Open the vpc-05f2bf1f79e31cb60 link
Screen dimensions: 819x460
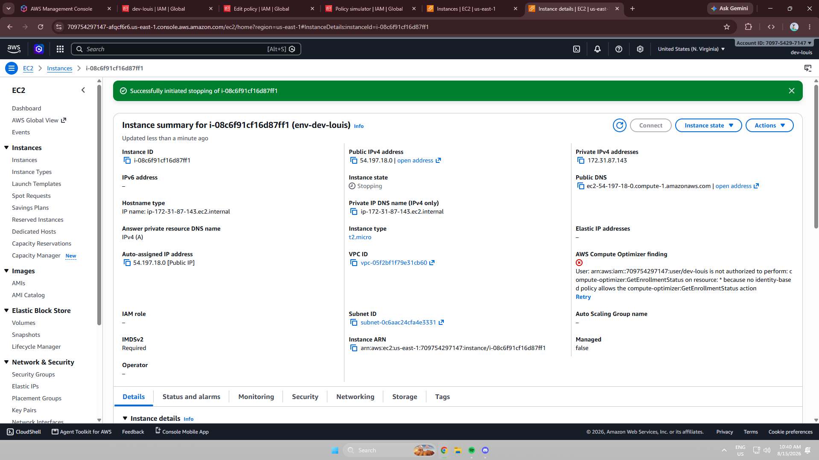(x=394, y=263)
